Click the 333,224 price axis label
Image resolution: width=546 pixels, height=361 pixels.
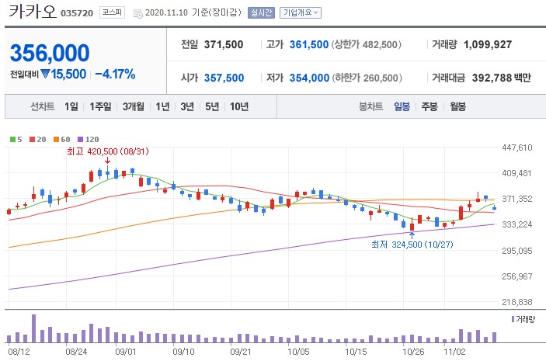[517, 224]
